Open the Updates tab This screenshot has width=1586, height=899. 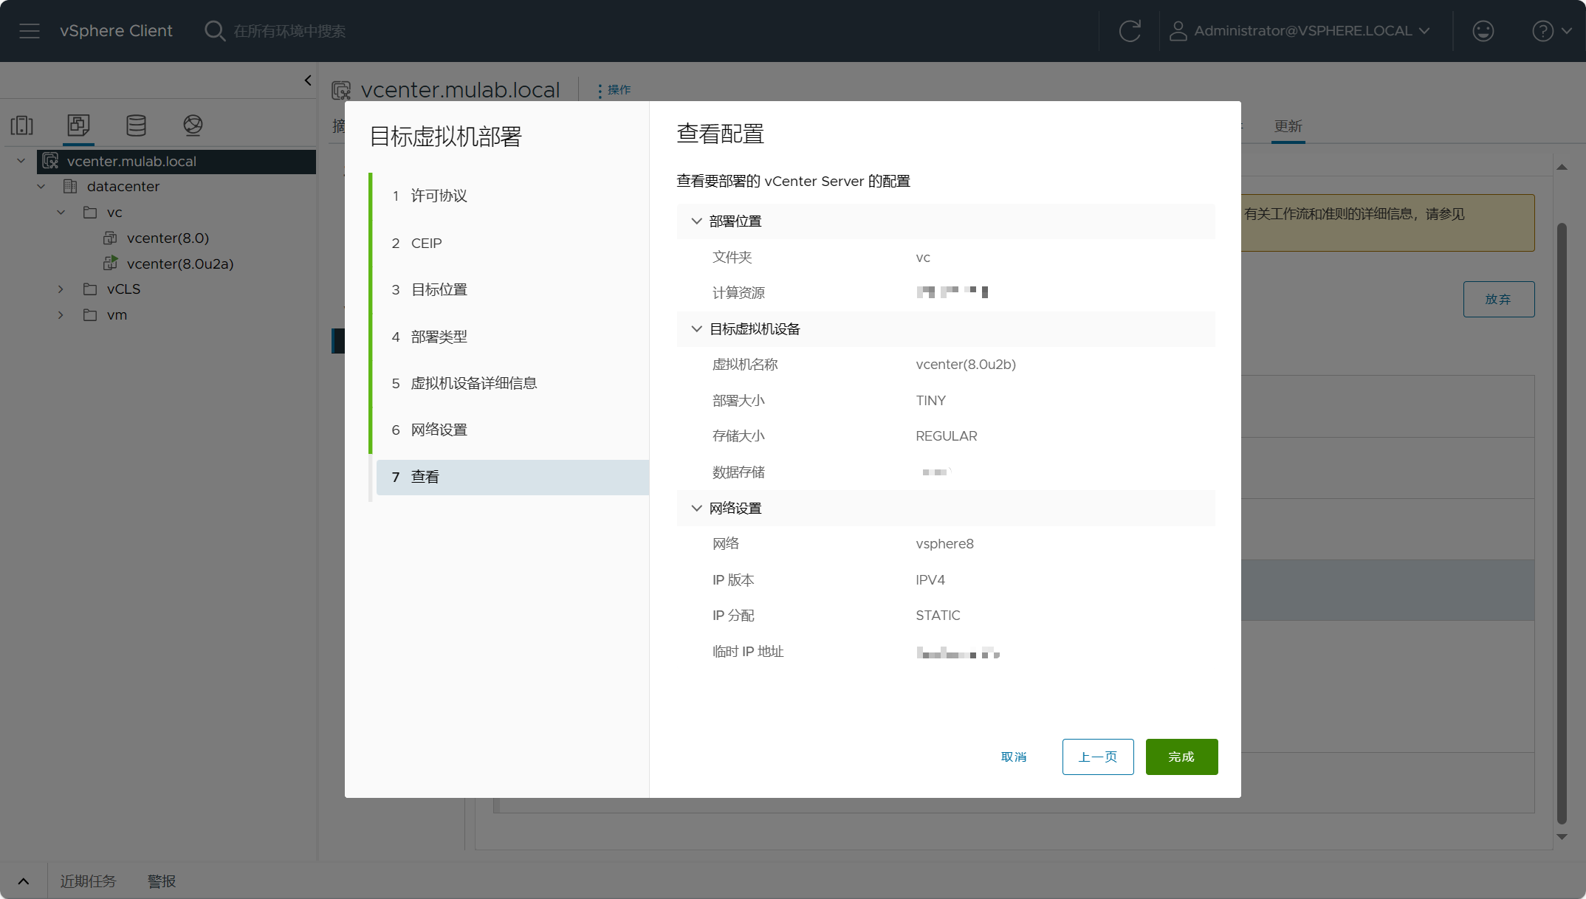point(1288,126)
